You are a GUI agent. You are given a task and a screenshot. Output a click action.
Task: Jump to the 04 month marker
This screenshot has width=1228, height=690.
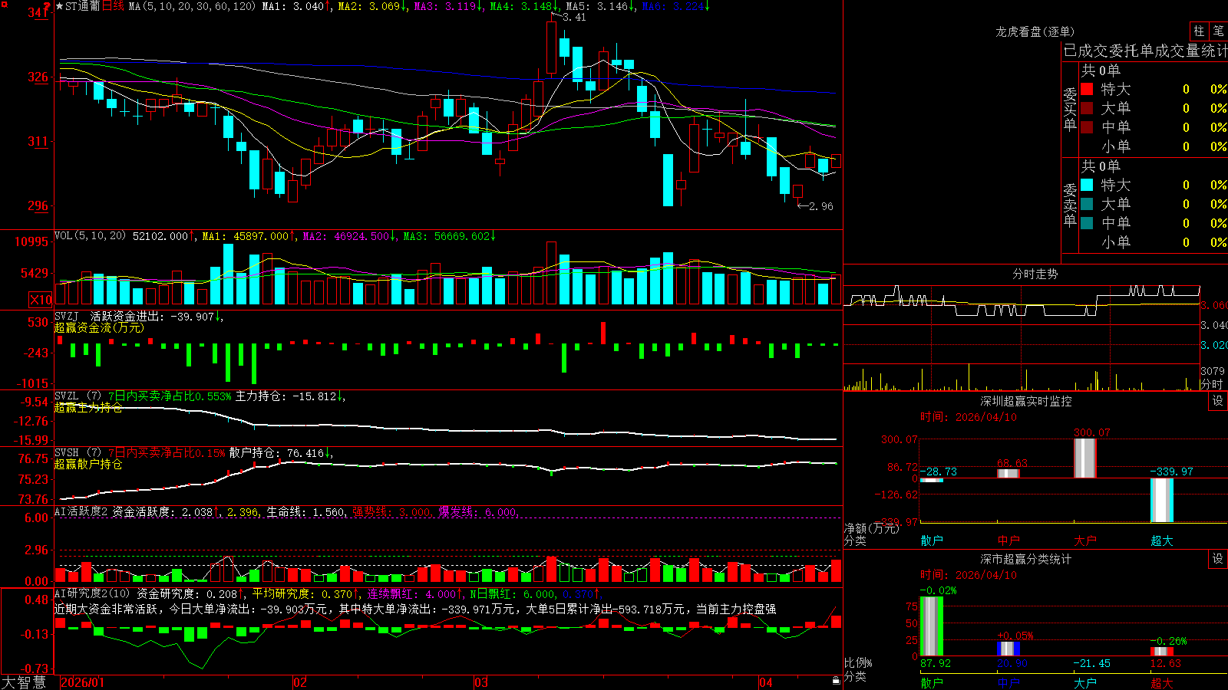click(x=766, y=682)
